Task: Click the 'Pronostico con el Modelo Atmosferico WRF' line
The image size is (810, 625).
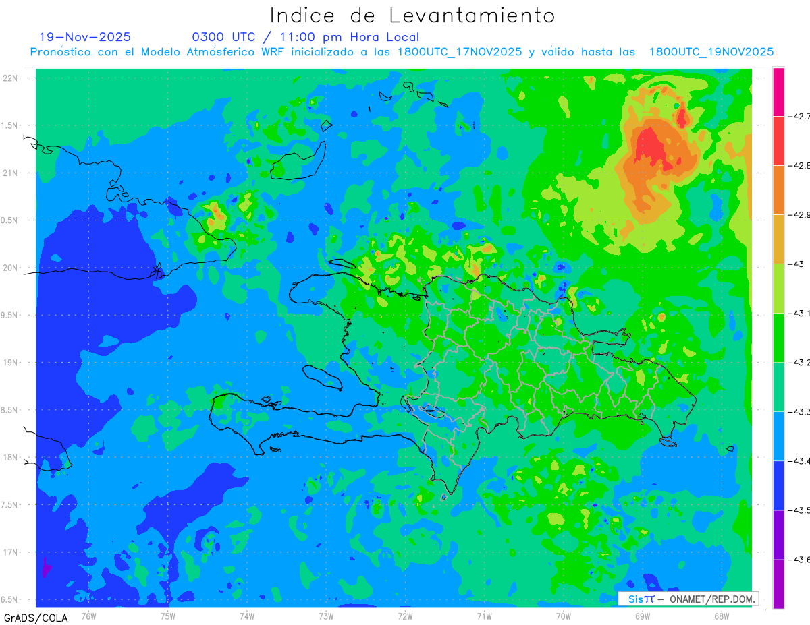Action: pos(402,52)
